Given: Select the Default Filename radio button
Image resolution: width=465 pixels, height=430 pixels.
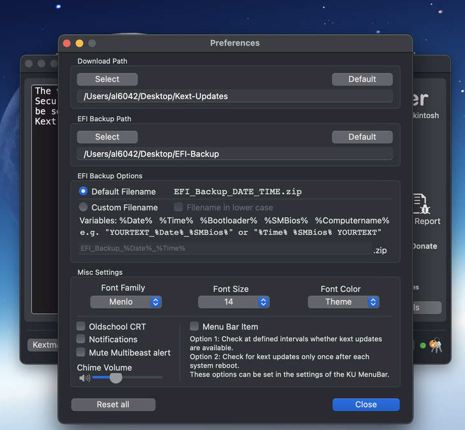Looking at the screenshot, I should [x=83, y=192].
